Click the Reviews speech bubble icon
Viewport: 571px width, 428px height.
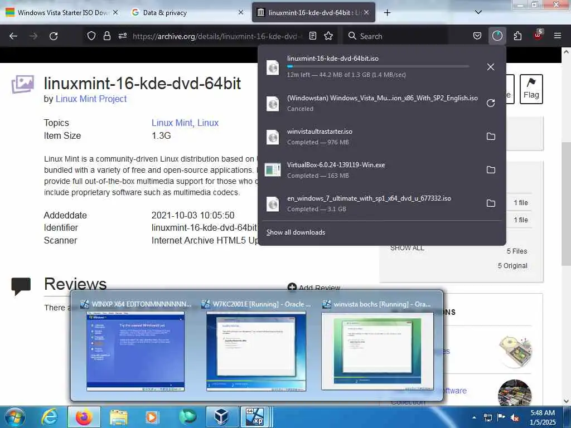click(x=21, y=286)
